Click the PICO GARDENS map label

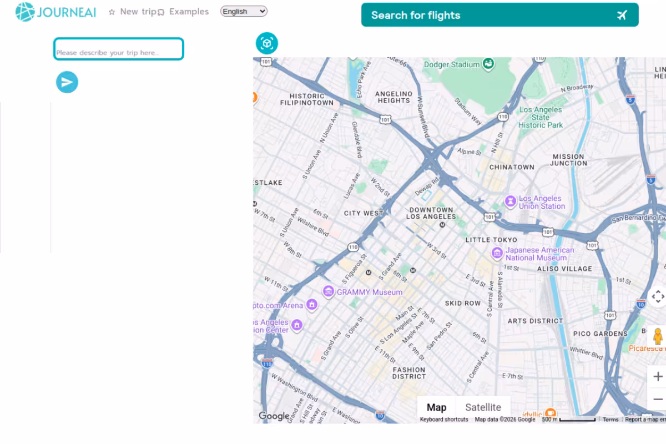600,334
